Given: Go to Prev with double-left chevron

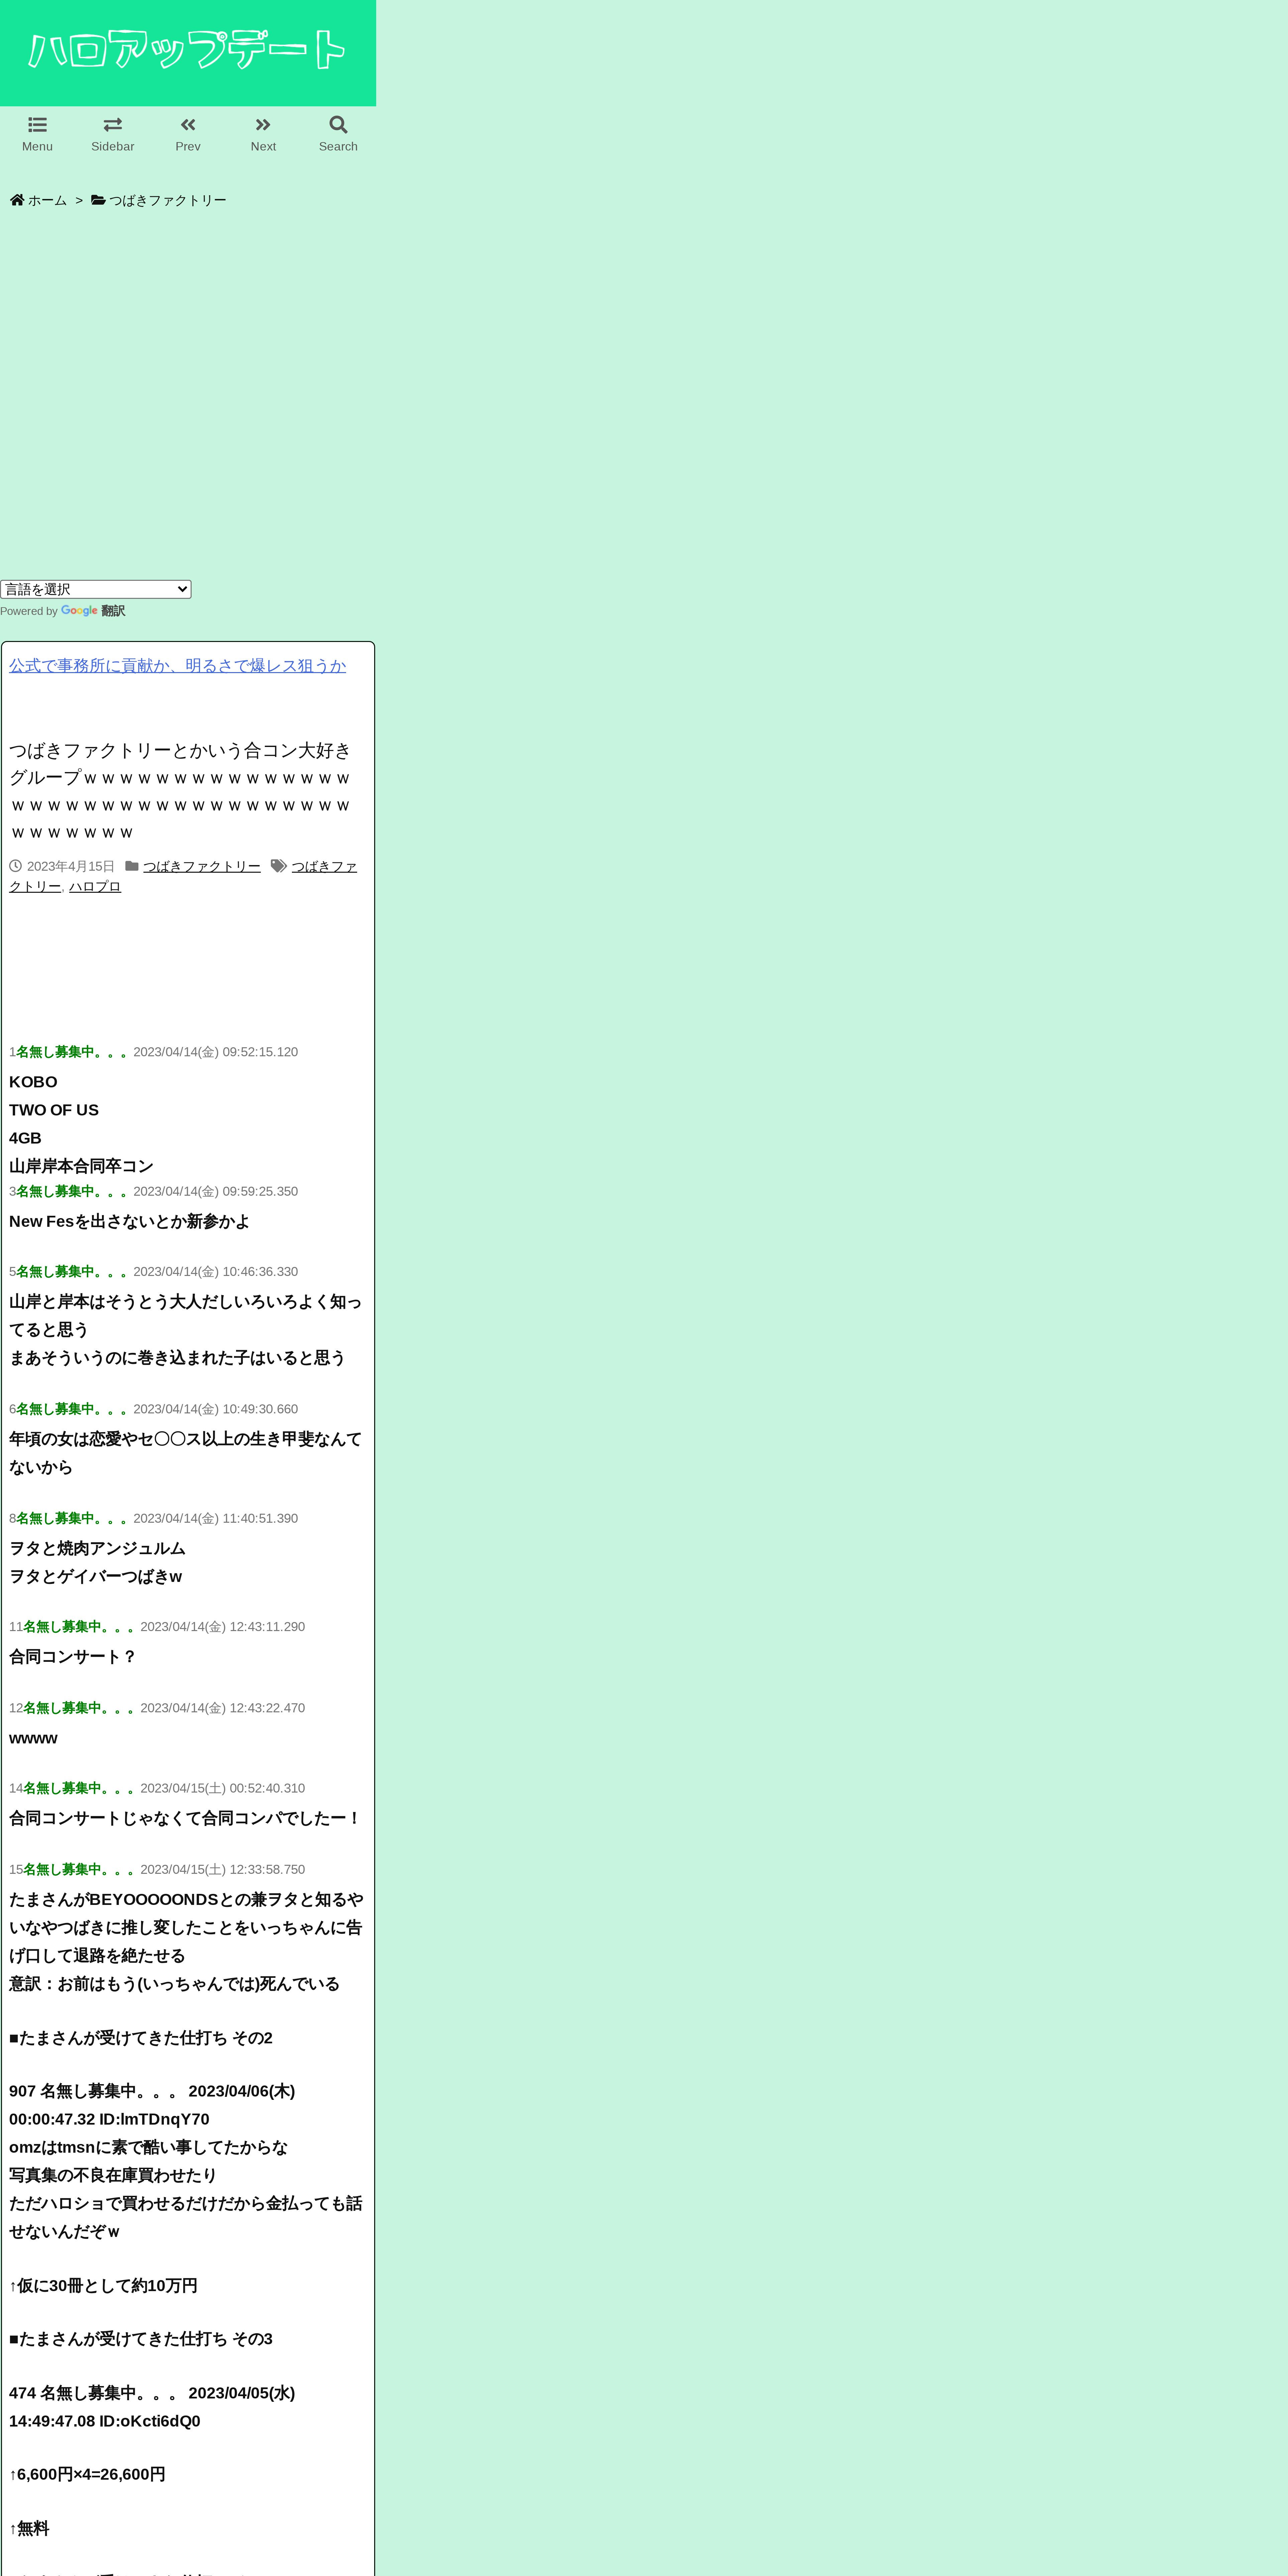Looking at the screenshot, I should coord(188,125).
